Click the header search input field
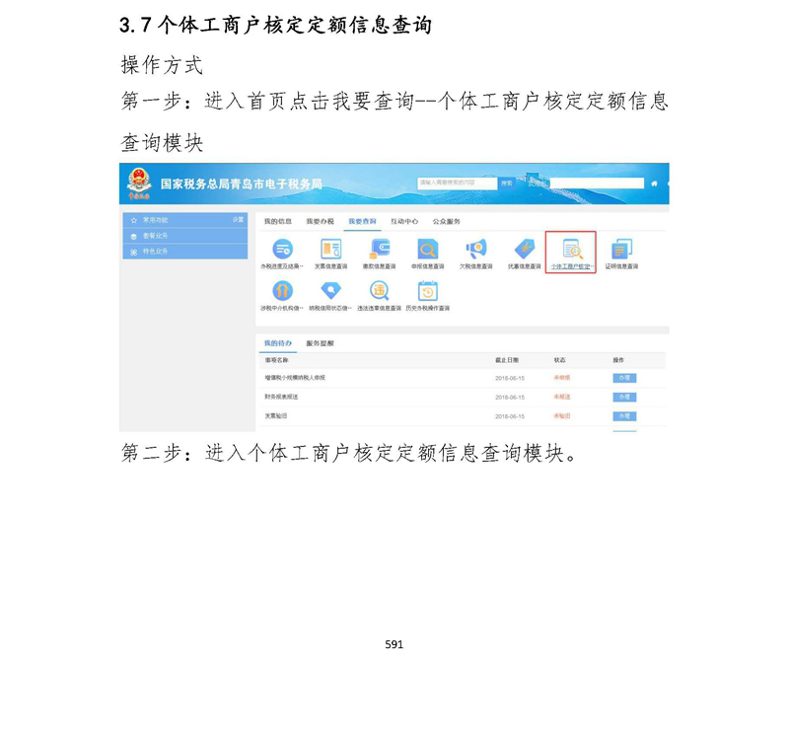This screenshot has width=789, height=732. (x=457, y=183)
